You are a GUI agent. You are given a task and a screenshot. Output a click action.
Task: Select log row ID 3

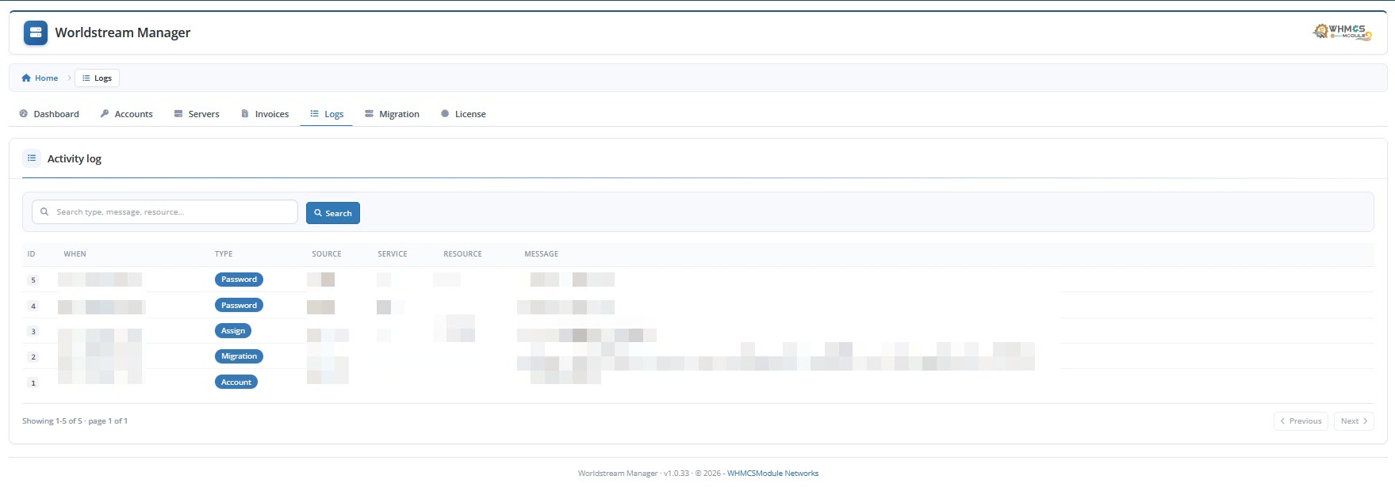coord(33,332)
